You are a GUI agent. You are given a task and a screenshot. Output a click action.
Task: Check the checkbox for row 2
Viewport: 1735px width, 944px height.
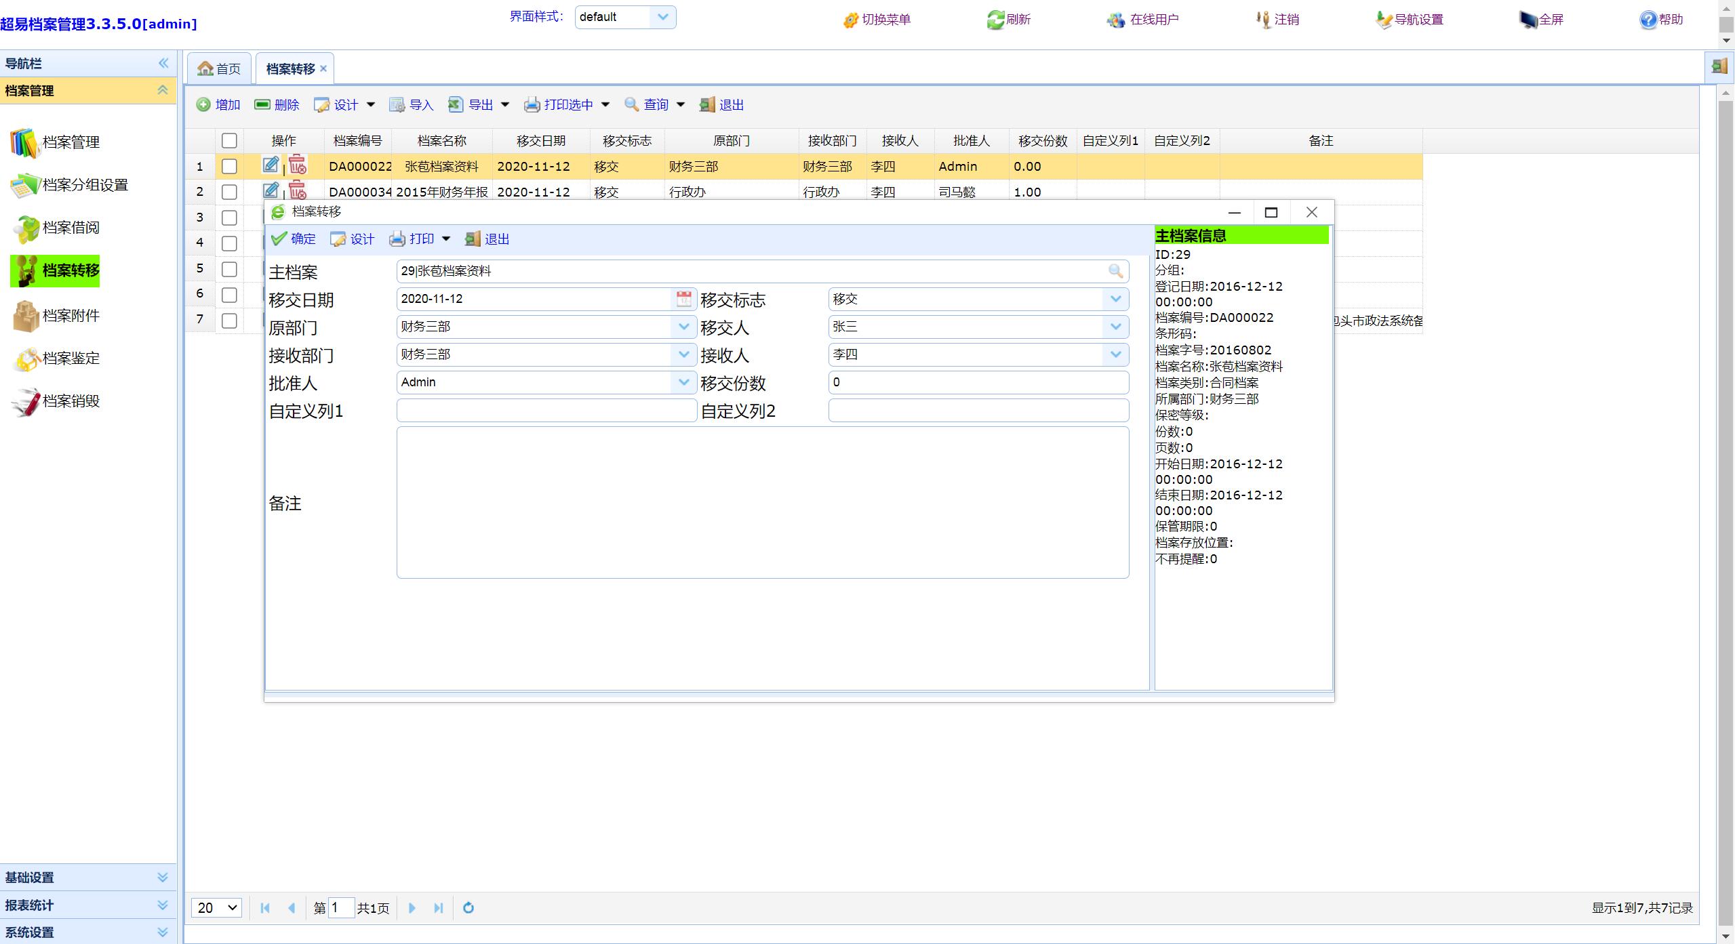click(x=229, y=192)
